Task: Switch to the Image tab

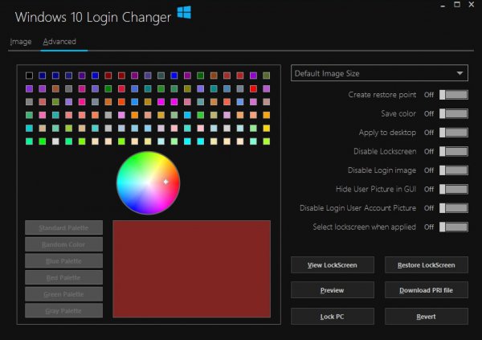Action: (21, 42)
